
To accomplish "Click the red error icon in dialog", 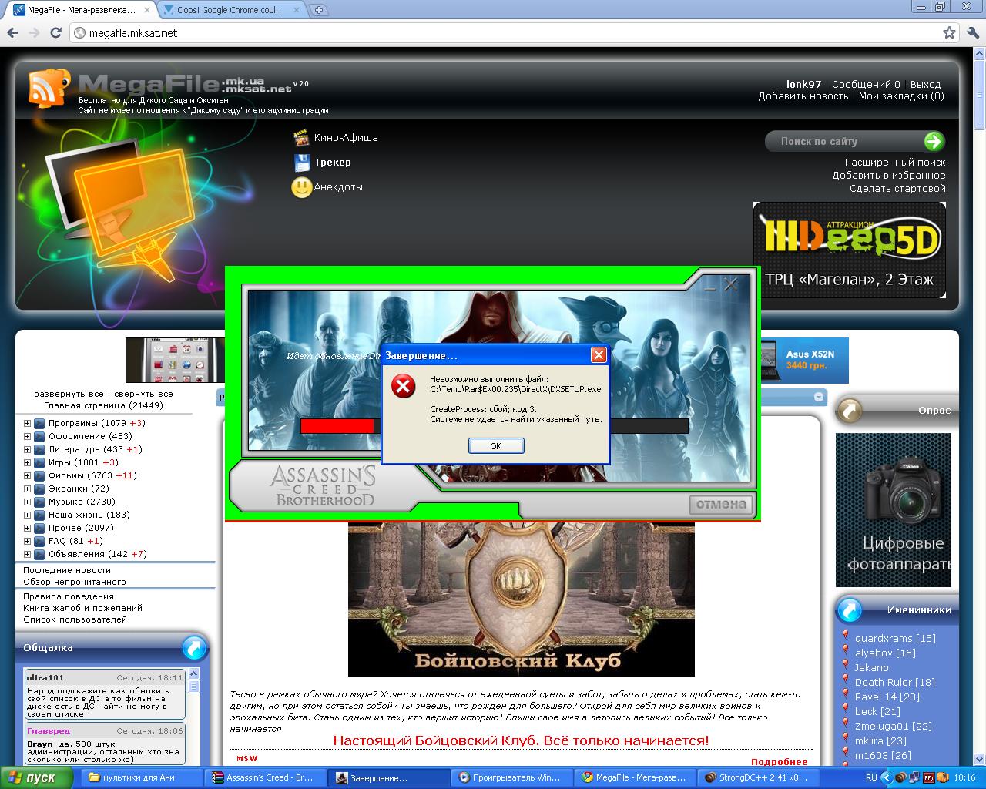I will tap(403, 386).
